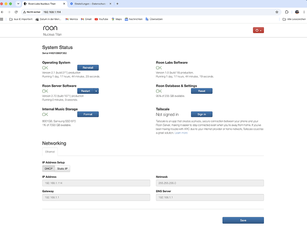Open the Tailscale Learn more link
Screen dimensions: 307x231
click(x=181, y=133)
